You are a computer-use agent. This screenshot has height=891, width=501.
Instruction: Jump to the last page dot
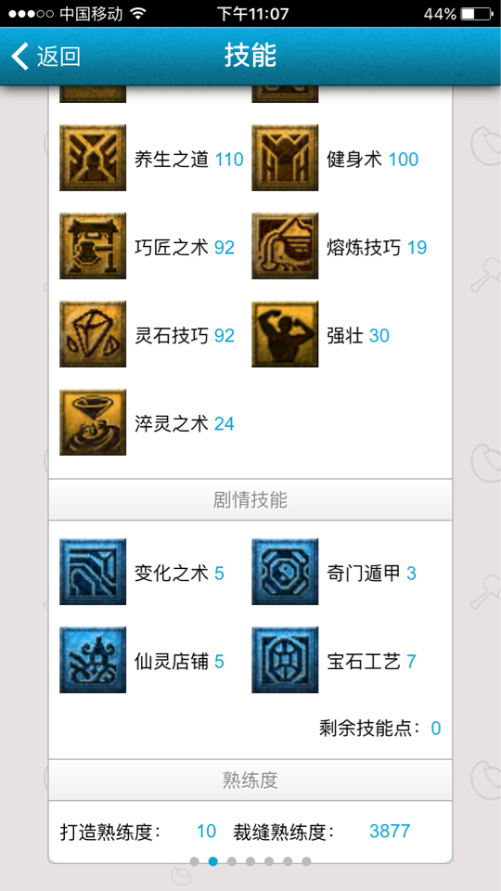(306, 861)
